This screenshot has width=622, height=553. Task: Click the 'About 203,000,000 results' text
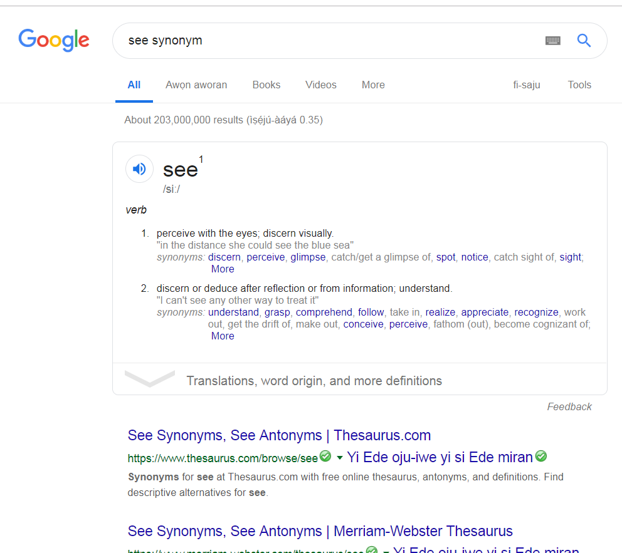point(223,120)
